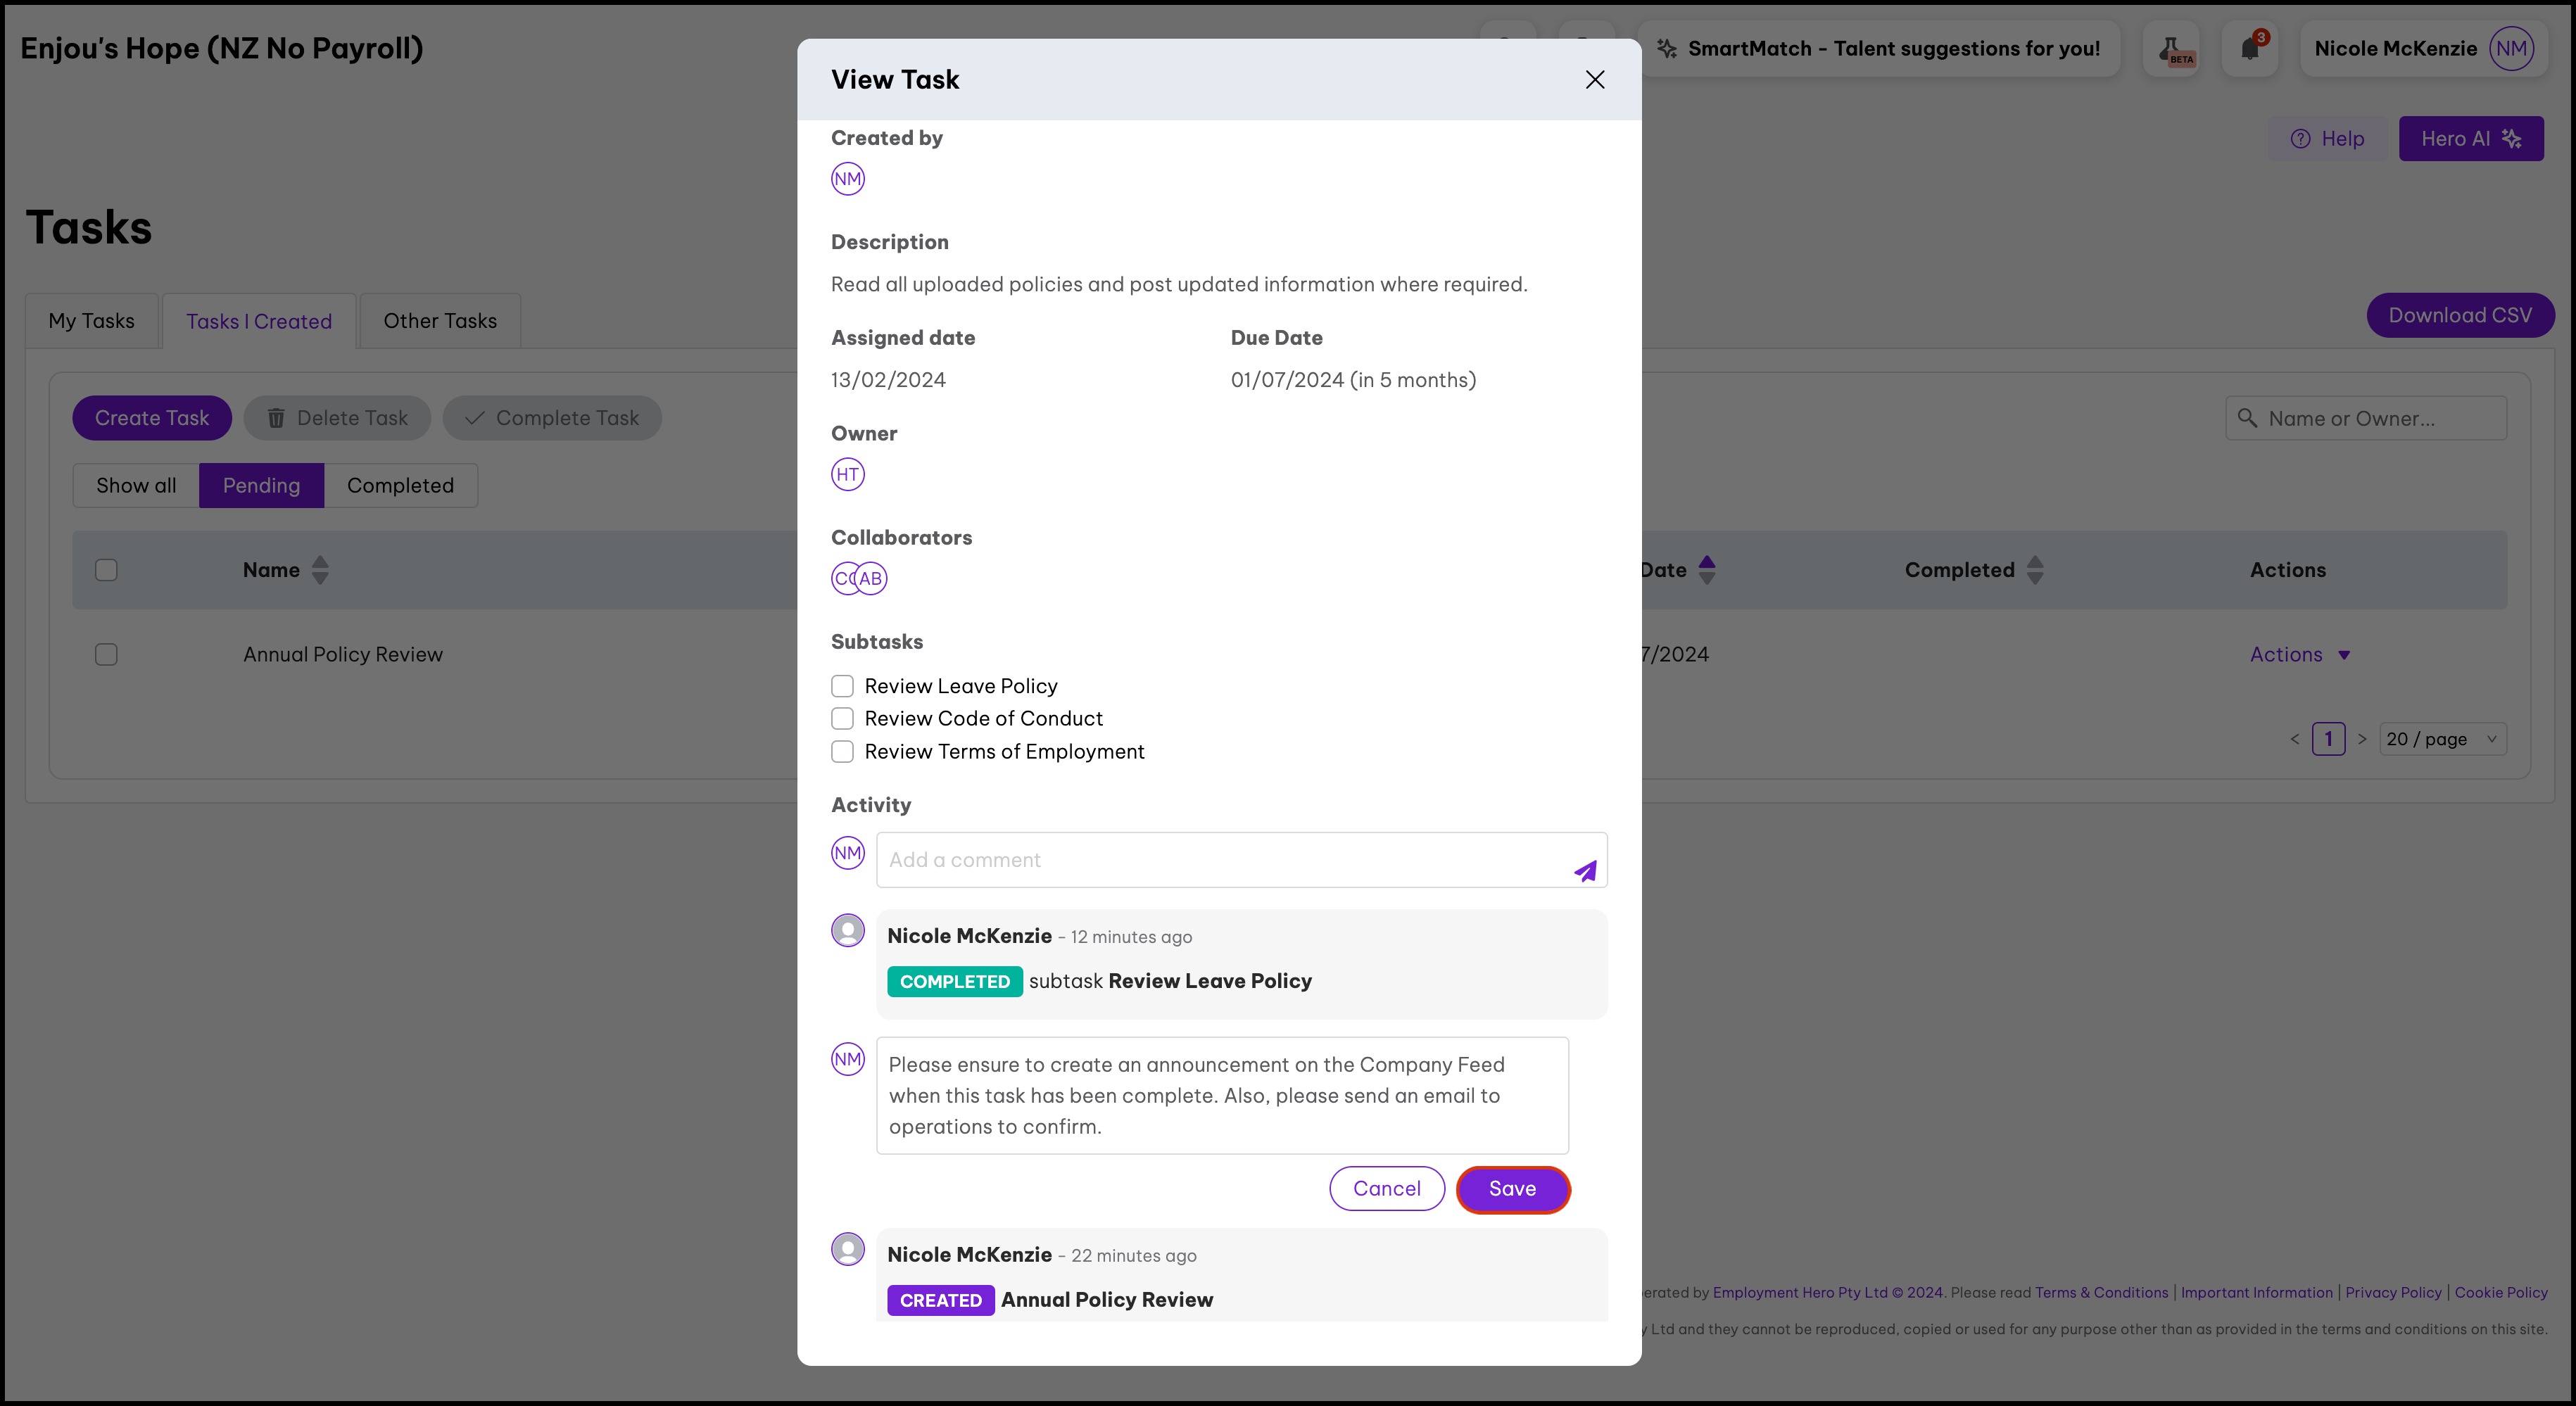Screen dimensions: 2576x1406
Task: Click the AB collaborator avatar
Action: tap(872, 578)
